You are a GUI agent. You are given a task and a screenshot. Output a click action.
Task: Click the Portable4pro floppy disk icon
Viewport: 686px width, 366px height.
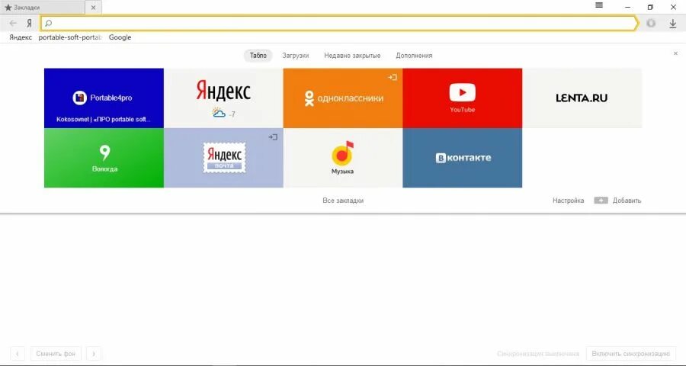79,98
